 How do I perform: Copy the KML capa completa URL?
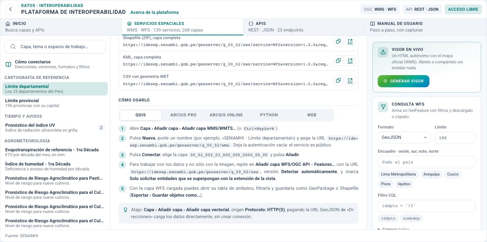click(338, 61)
